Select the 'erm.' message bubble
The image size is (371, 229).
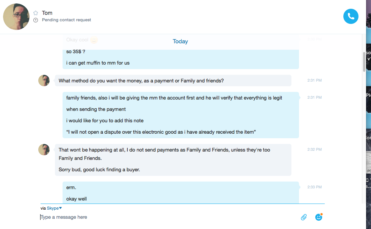(x=71, y=188)
